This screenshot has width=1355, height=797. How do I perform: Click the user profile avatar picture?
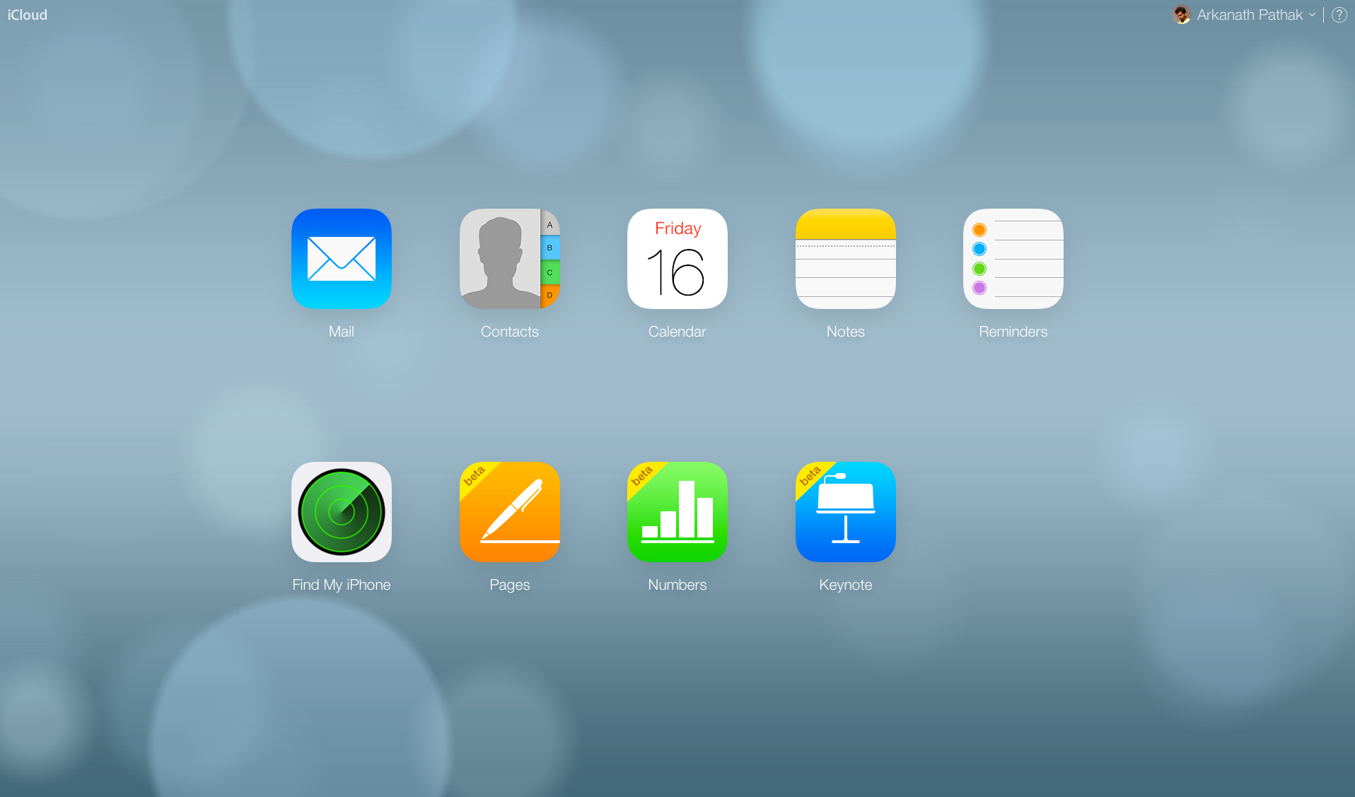[1182, 15]
